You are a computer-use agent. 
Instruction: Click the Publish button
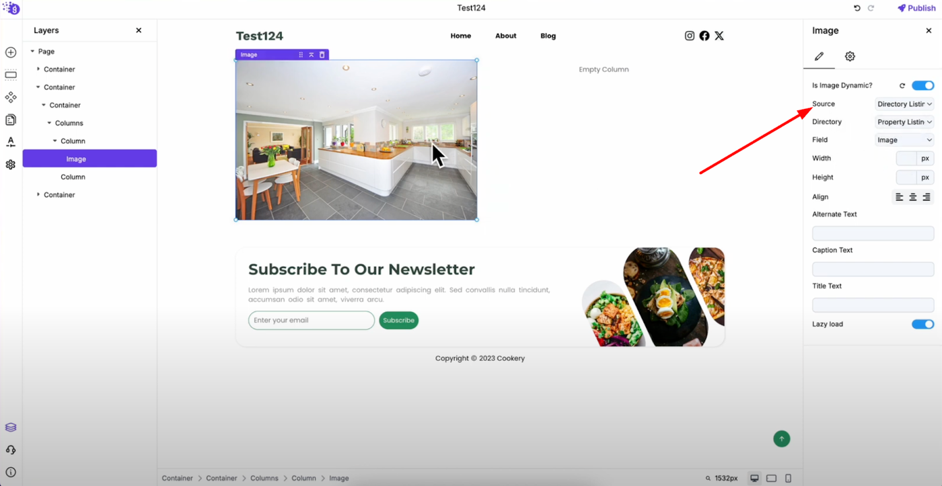coord(916,8)
